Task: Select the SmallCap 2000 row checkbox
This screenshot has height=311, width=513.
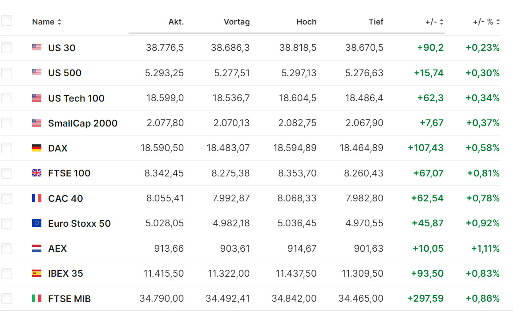Action: click(7, 123)
